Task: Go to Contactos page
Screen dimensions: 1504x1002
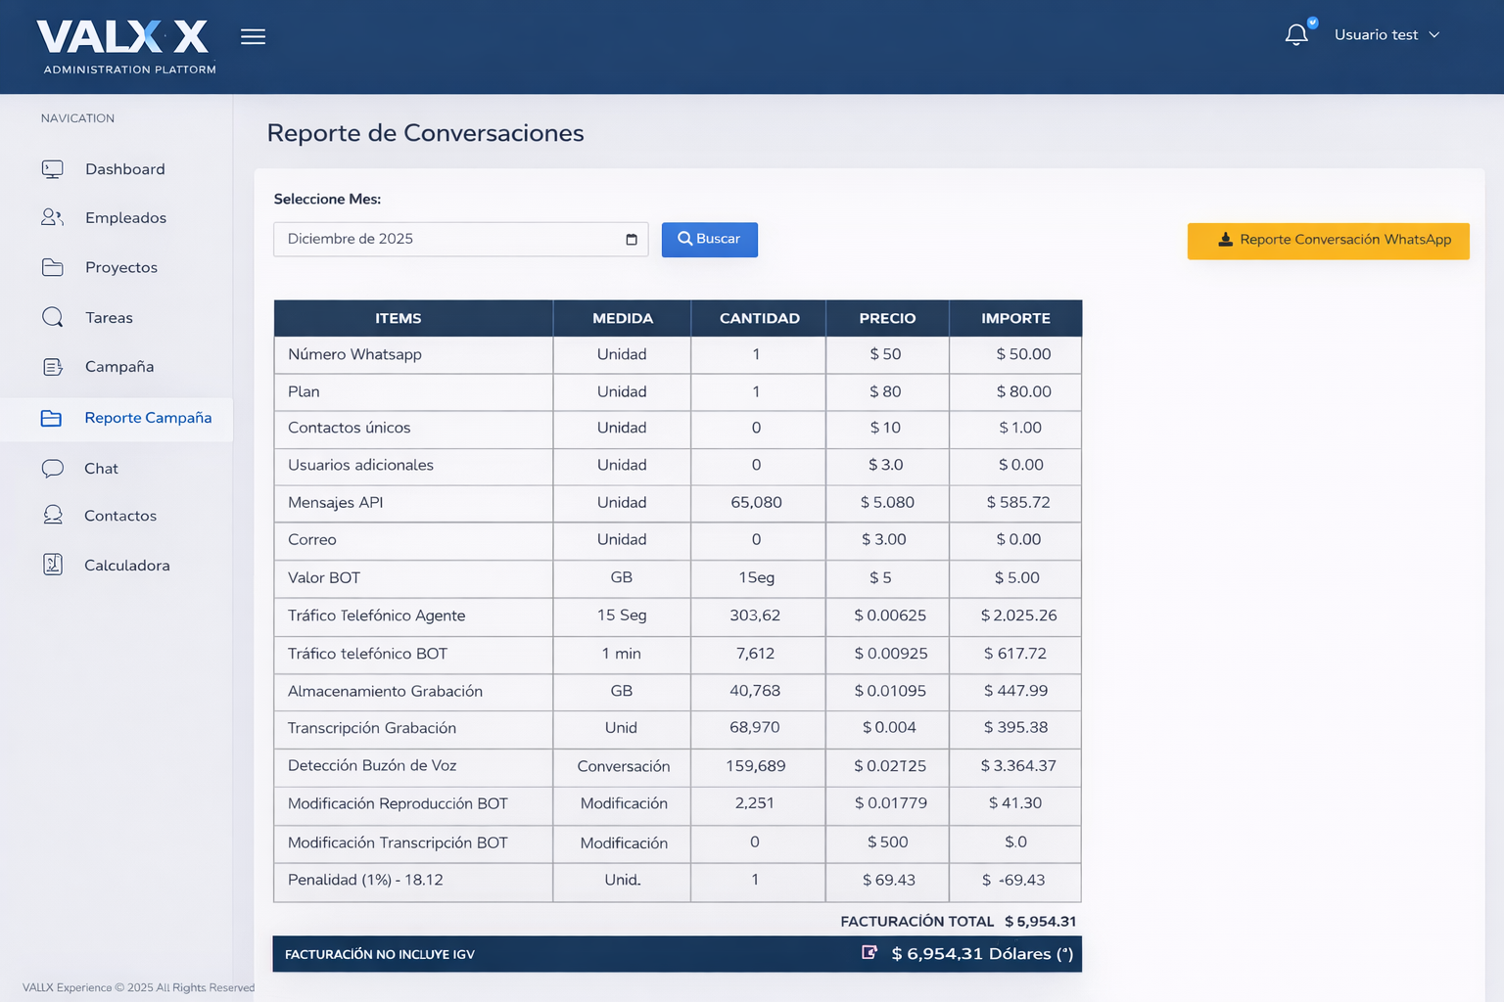Action: [119, 516]
